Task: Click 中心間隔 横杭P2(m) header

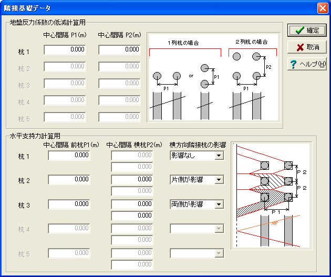Action: click(135, 145)
